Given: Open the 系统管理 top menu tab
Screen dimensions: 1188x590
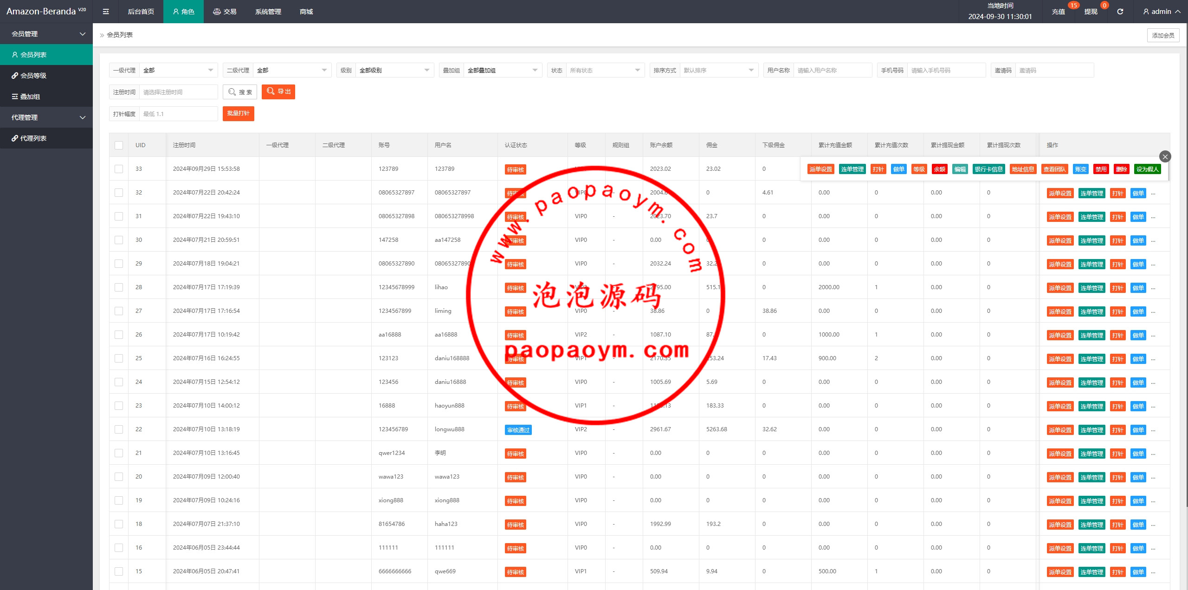Looking at the screenshot, I should coord(268,12).
